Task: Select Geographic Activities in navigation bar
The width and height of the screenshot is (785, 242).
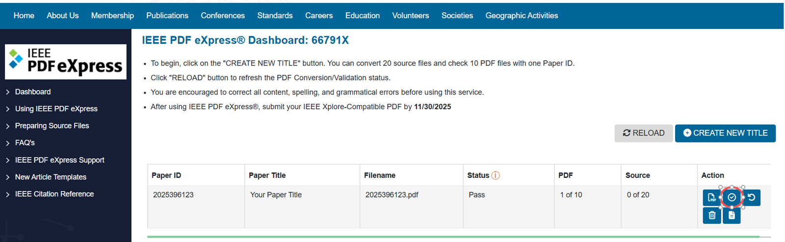Action: pos(522,16)
